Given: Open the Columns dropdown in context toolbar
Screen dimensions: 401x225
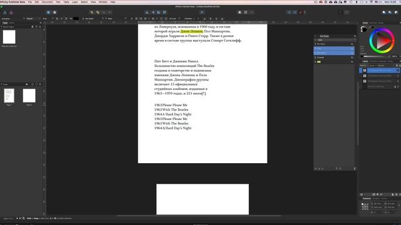Looking at the screenshot, I should (x=189, y=19).
